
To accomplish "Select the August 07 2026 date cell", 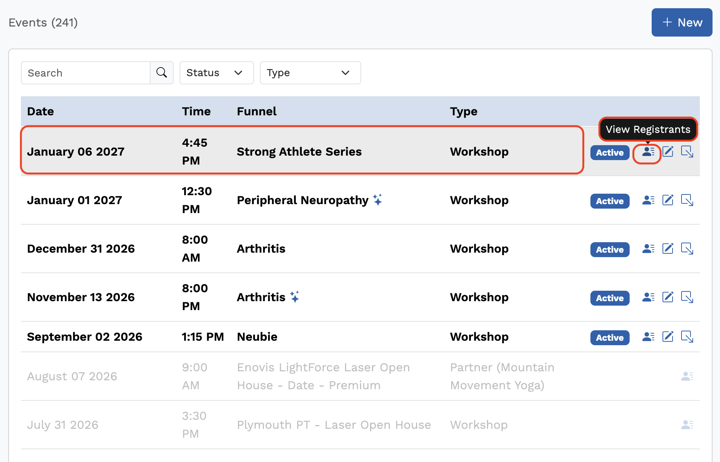I will coord(72,376).
